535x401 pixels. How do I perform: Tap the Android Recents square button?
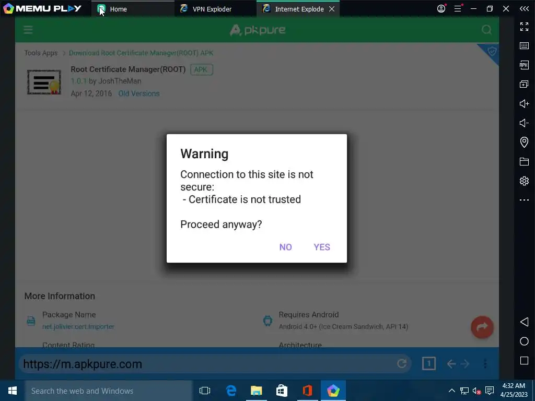click(524, 360)
